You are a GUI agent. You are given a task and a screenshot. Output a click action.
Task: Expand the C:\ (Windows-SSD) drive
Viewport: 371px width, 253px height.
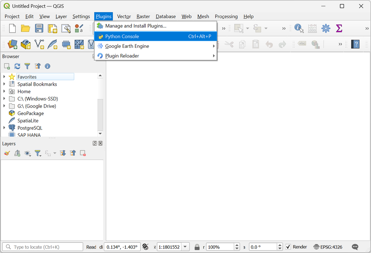point(4,99)
